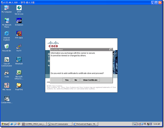
Task: Switch to Cisco IP Communicator taskbar item
Action: [x=59, y=124]
